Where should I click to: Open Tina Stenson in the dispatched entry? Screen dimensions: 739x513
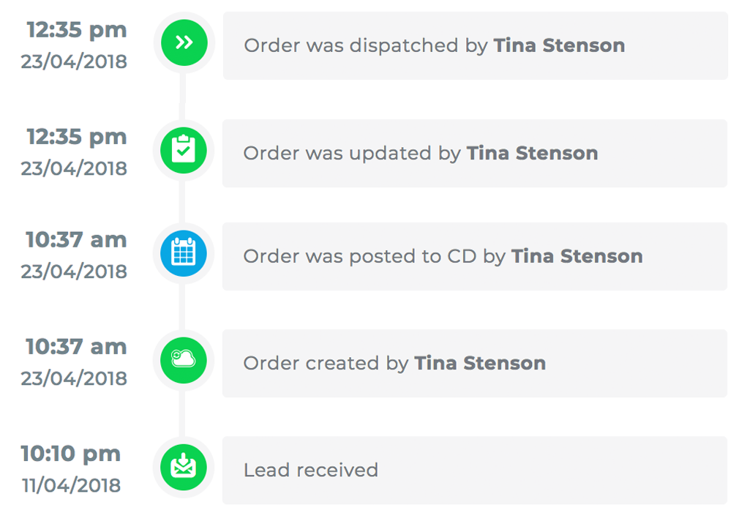pos(559,45)
